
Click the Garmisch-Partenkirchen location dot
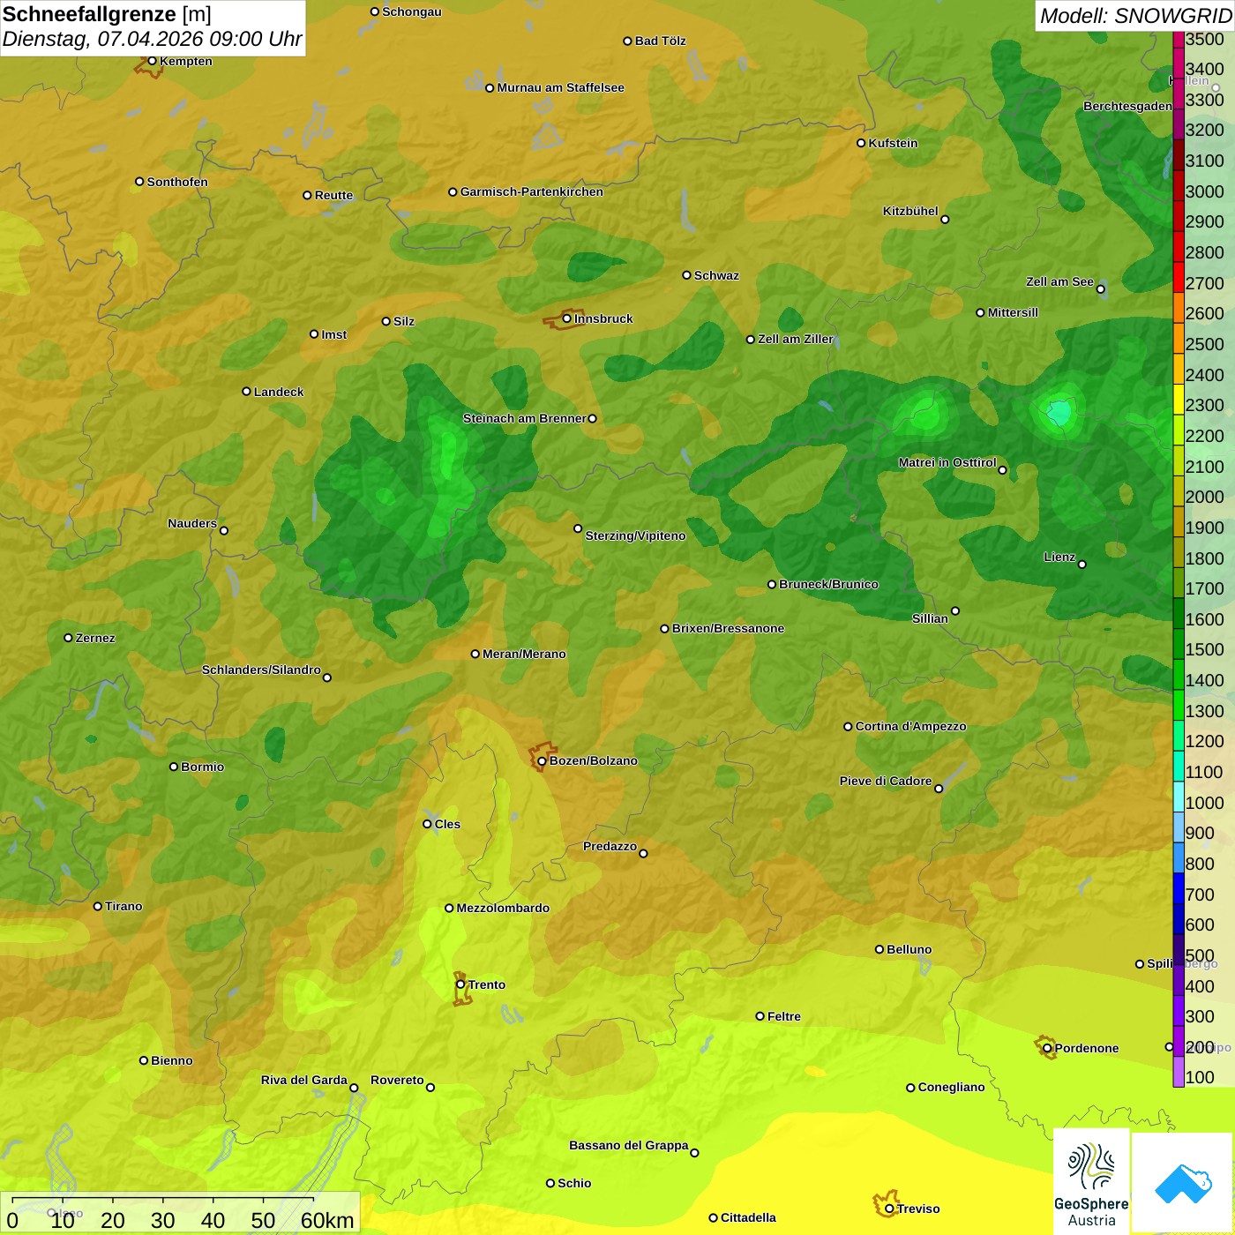coord(453,191)
